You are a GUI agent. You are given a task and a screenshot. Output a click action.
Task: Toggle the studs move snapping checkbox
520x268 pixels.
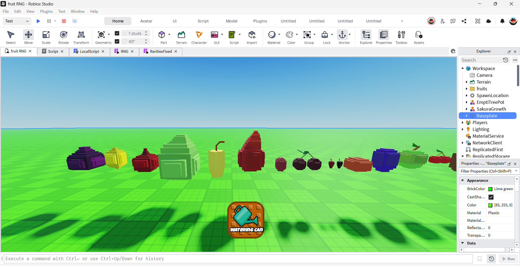pos(117,33)
